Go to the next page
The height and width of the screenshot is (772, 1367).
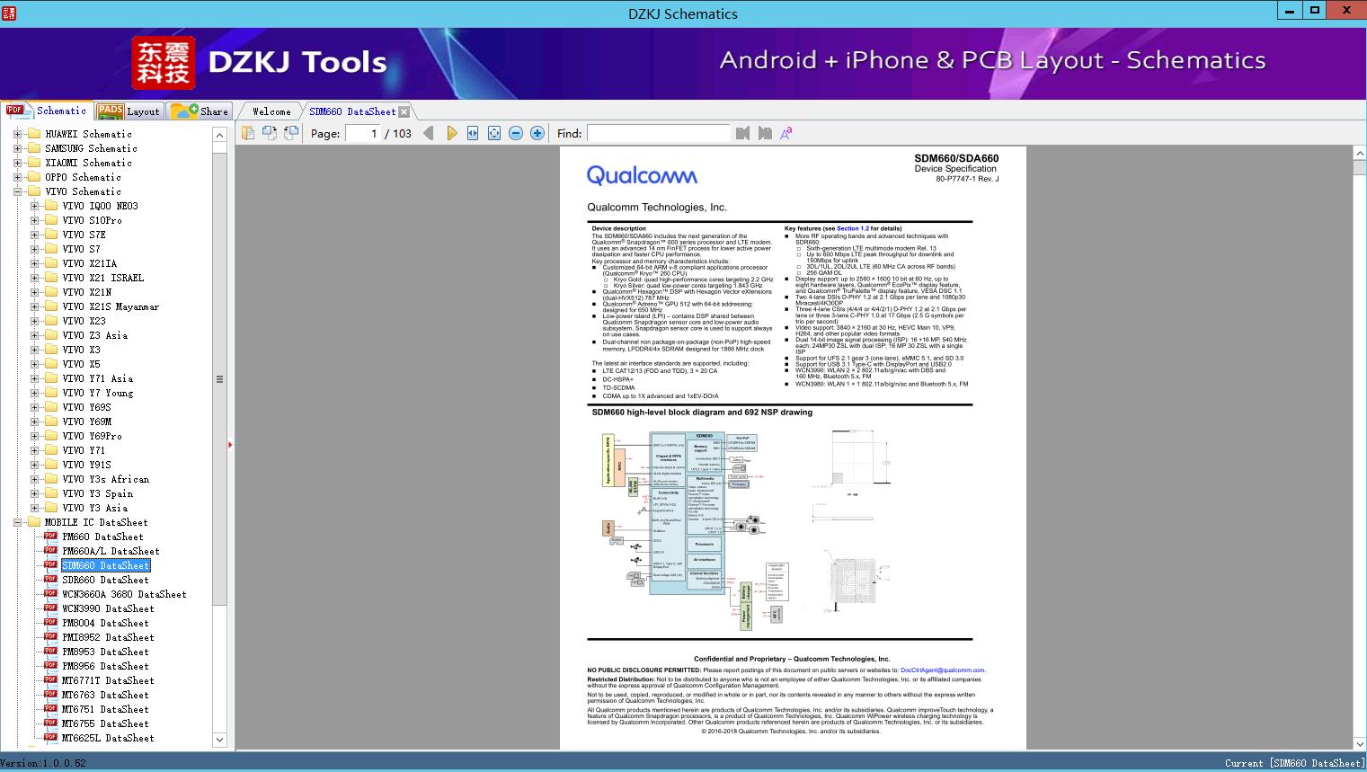click(451, 133)
